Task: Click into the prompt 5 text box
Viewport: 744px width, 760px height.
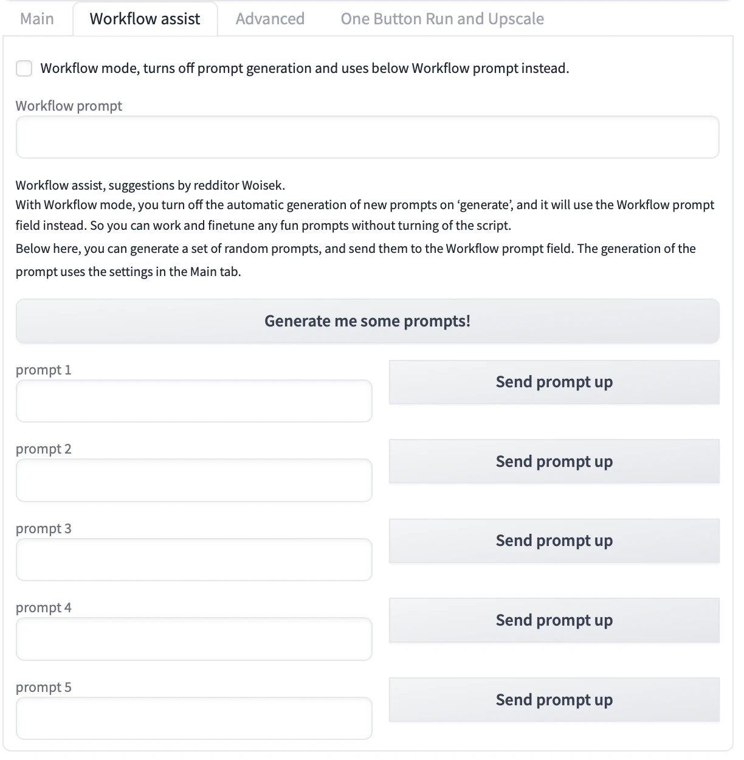Action: (194, 718)
